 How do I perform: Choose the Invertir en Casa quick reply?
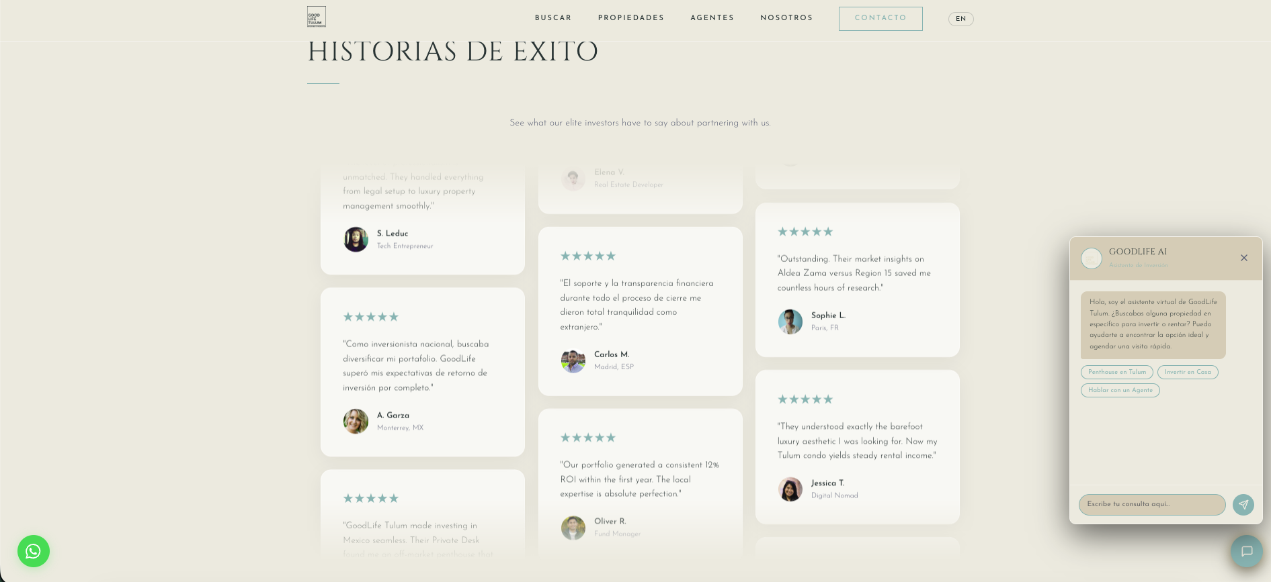click(1187, 372)
